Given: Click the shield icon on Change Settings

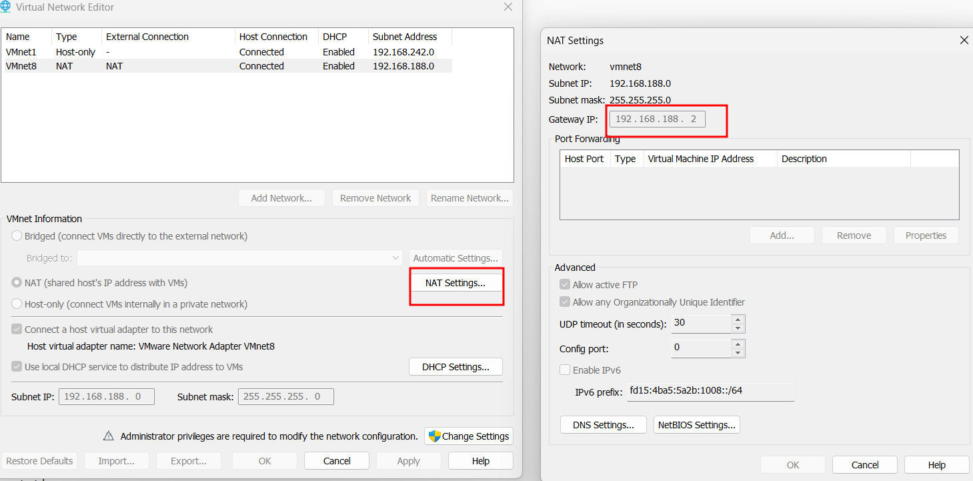Looking at the screenshot, I should click(434, 436).
